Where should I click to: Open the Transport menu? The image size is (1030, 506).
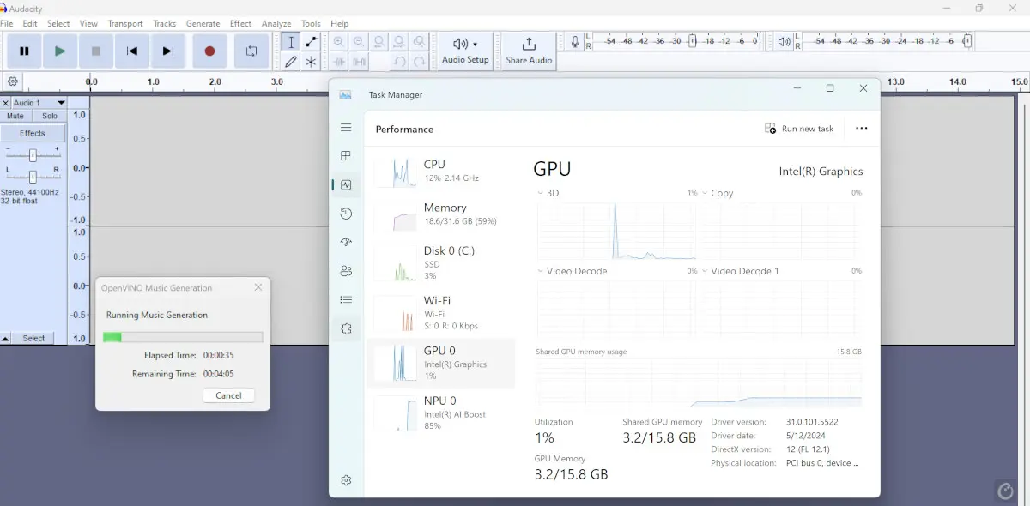click(125, 23)
